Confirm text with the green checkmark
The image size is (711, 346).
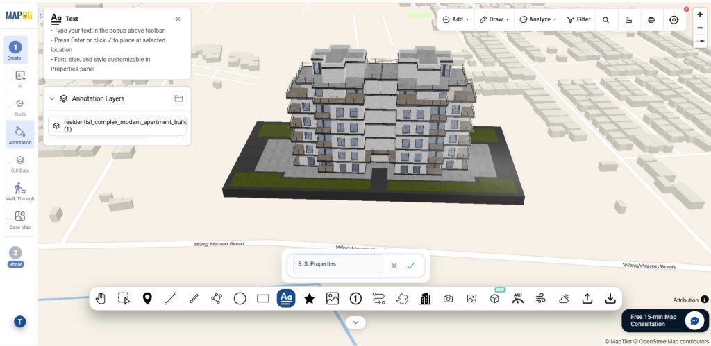[411, 266]
